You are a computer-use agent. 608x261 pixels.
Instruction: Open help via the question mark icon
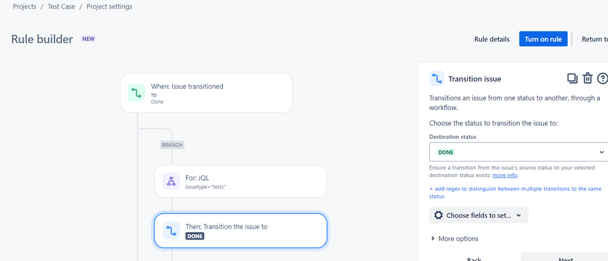[x=603, y=78]
